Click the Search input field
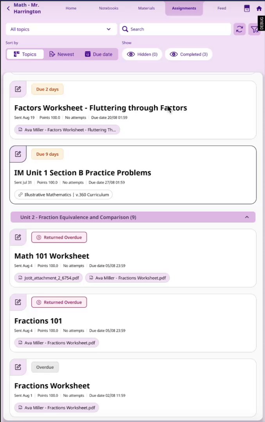 point(176,29)
